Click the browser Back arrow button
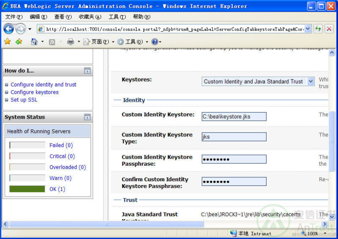Image resolution: width=338 pixels, height=239 pixels. click(9, 29)
